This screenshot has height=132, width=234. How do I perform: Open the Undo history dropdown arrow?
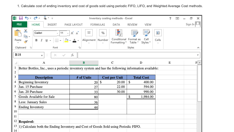[x=30, y=18]
